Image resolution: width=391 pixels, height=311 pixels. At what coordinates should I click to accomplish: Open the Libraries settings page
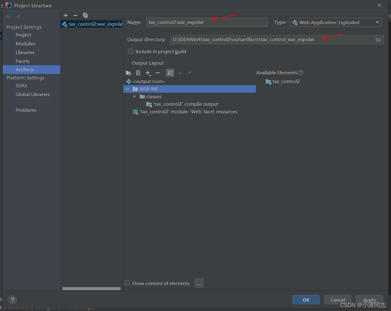(x=25, y=53)
